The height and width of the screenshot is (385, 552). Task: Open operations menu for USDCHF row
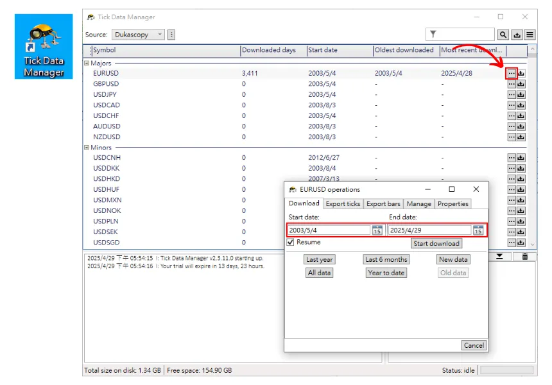512,116
